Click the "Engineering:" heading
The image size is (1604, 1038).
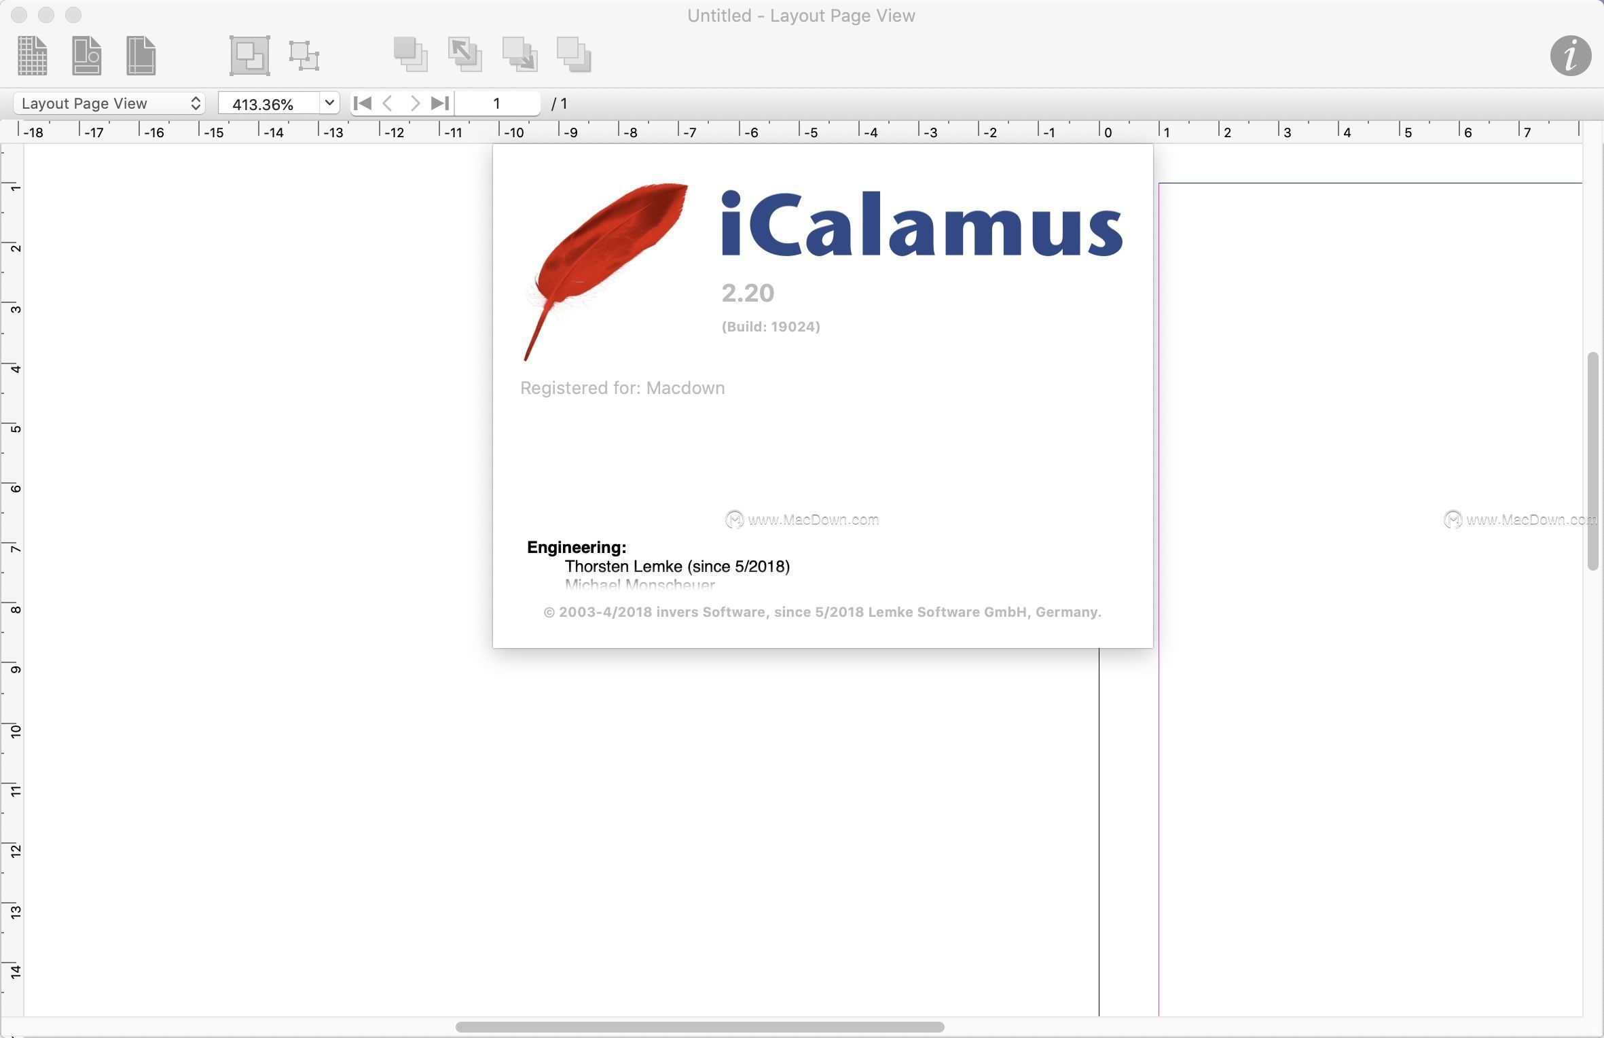coord(577,548)
